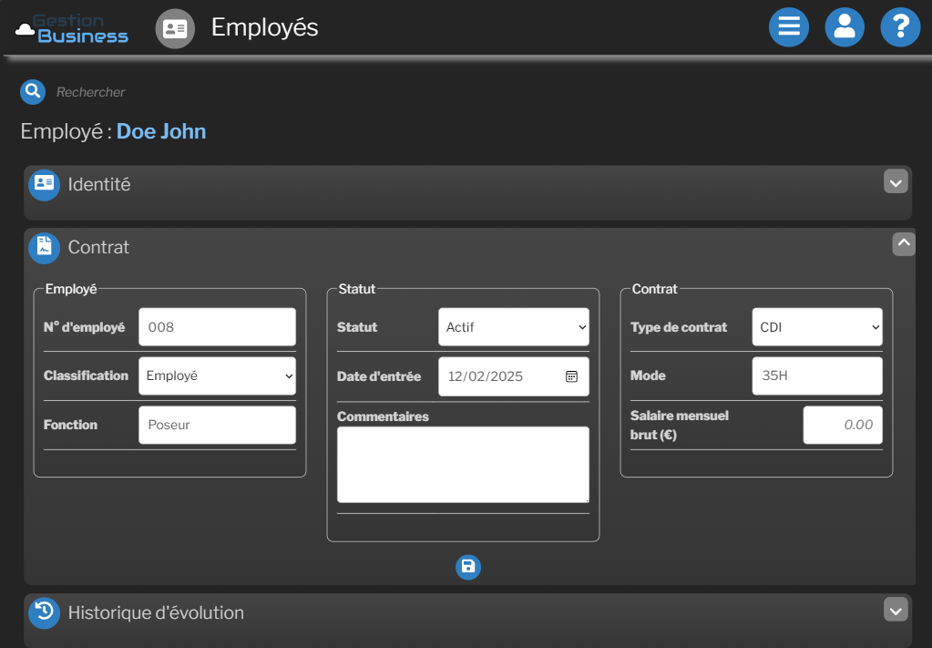Open the date picker calendar icon

(571, 376)
